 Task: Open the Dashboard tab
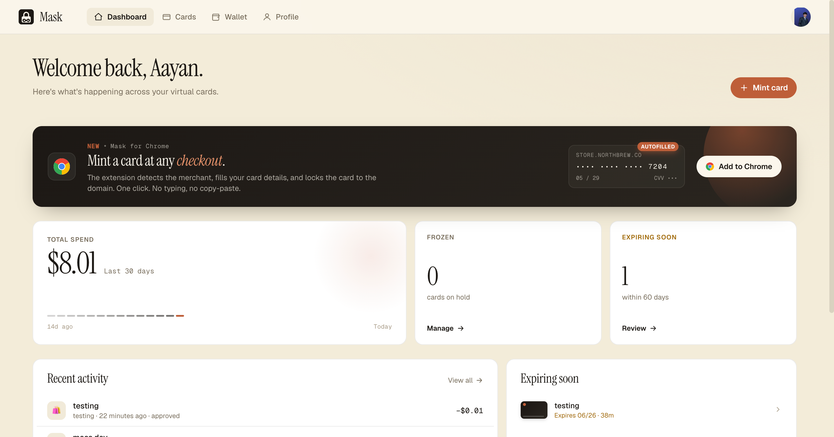120,17
